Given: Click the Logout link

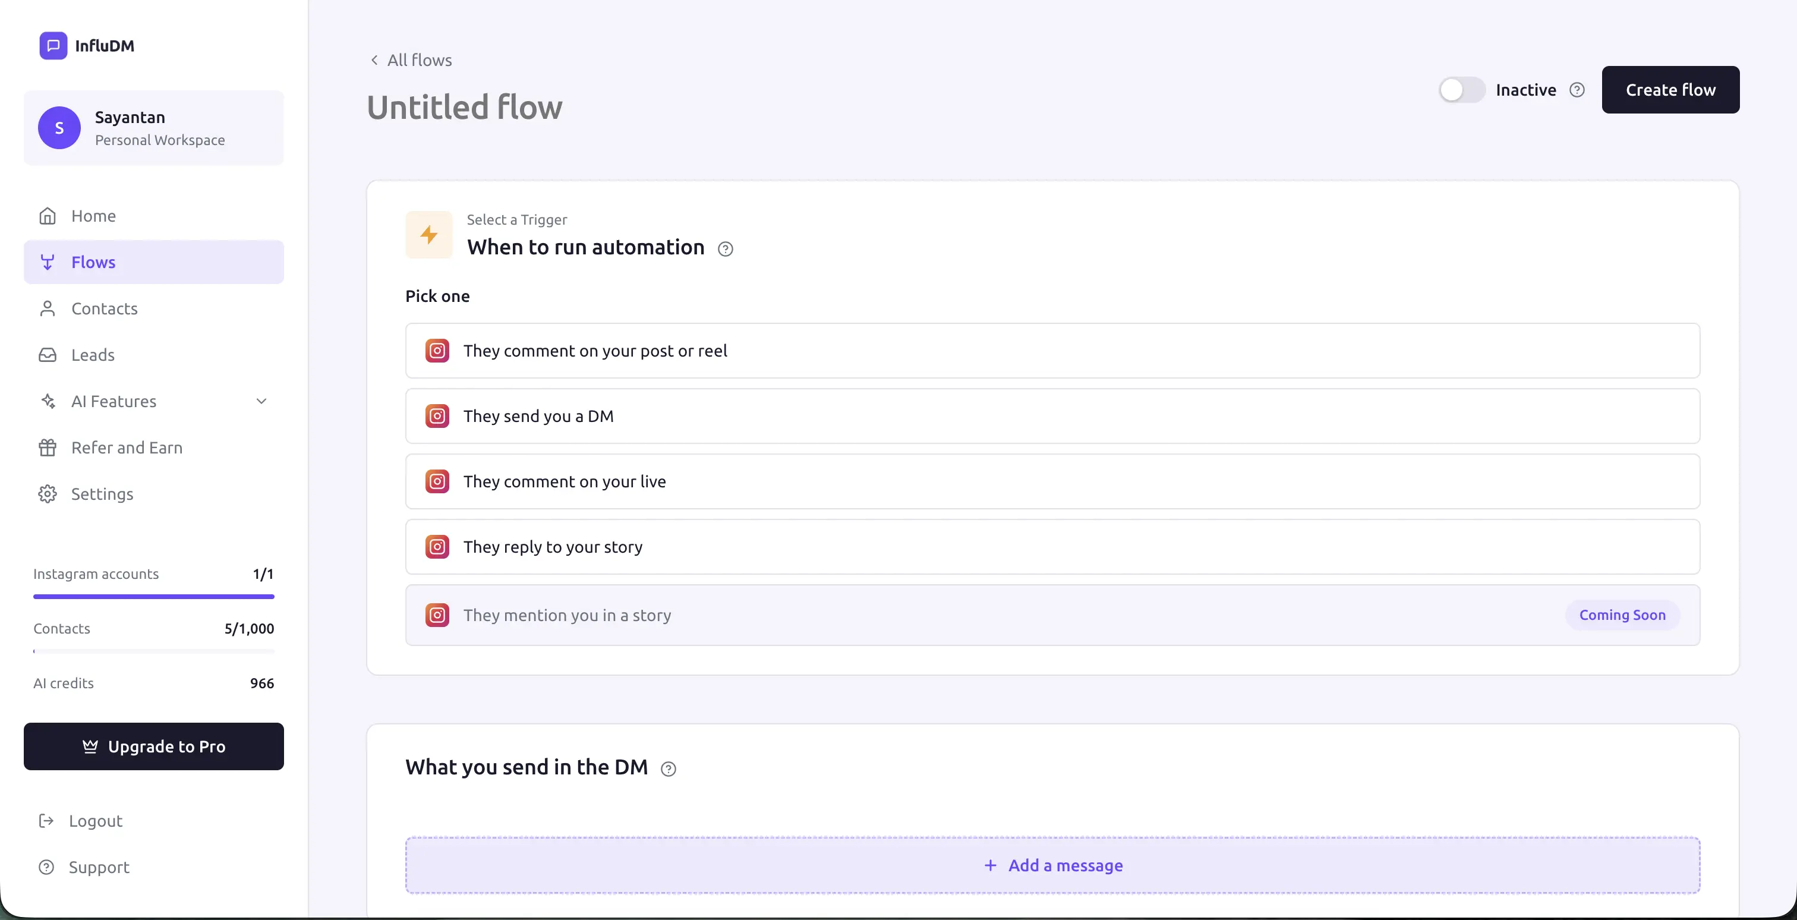Looking at the screenshot, I should 81,820.
